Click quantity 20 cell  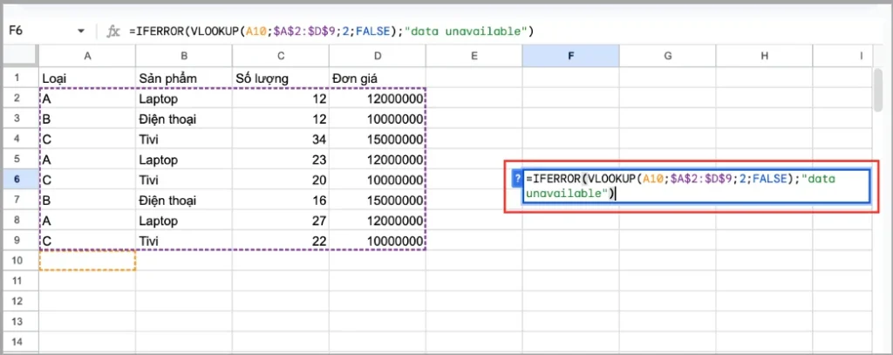coord(281,180)
